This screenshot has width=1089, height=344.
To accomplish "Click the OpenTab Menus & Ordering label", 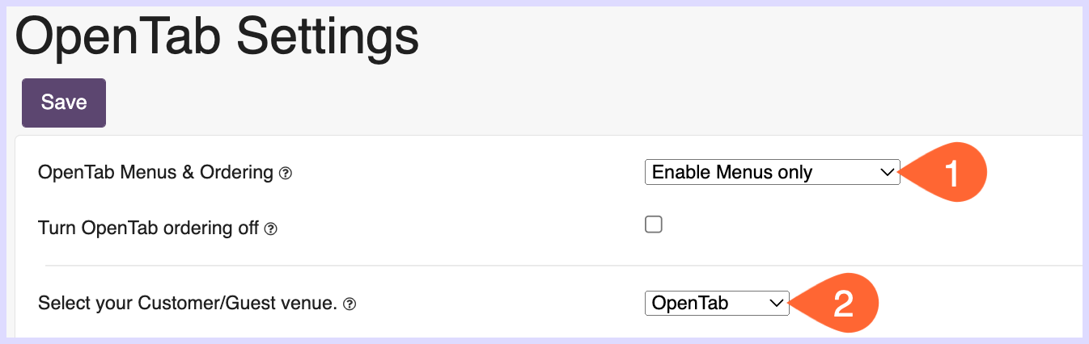I will 155,172.
